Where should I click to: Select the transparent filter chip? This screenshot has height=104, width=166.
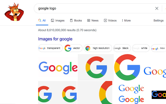pyautogui.click(x=50, y=48)
